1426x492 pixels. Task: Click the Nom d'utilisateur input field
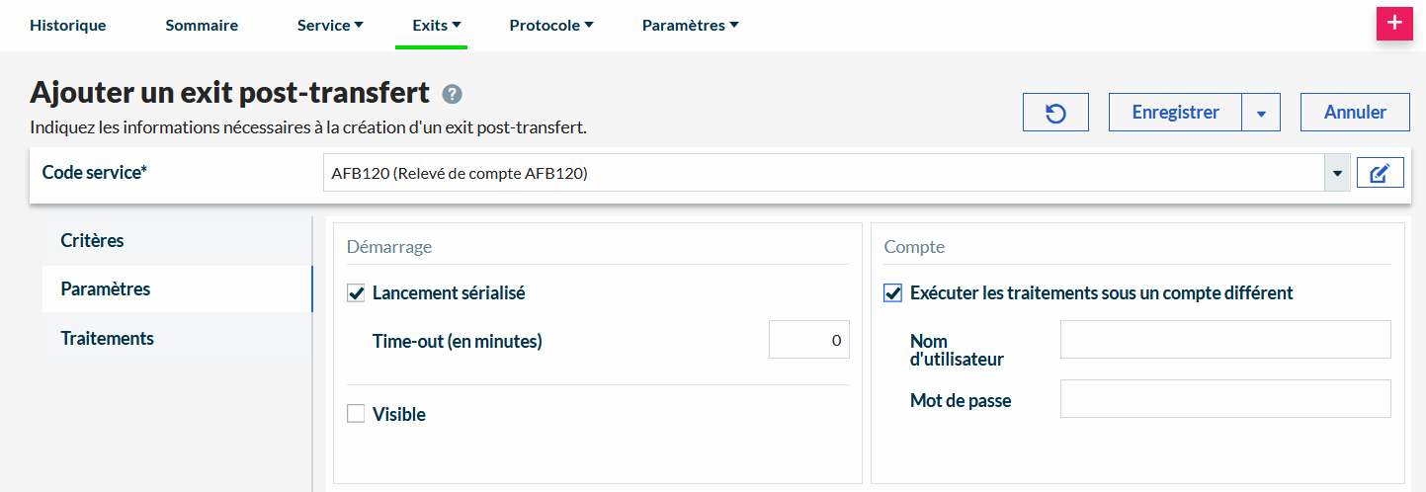(1224, 339)
